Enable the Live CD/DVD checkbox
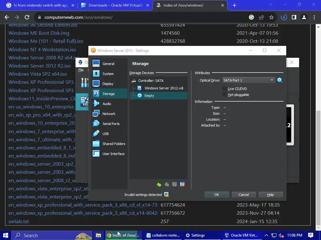Viewport: 321px width, 240px height. pos(224,88)
